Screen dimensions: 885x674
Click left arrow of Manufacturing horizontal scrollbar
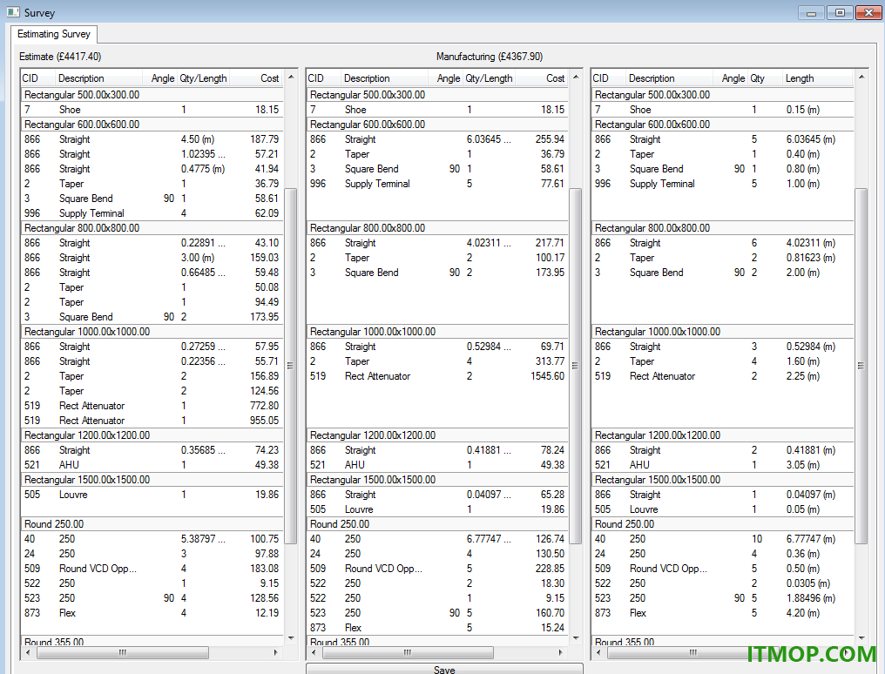coord(314,652)
